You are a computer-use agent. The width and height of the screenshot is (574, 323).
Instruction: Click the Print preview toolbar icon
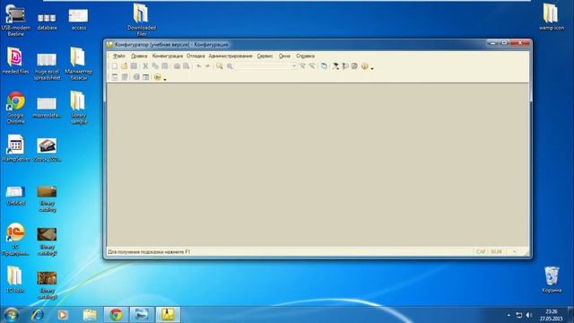click(x=187, y=66)
